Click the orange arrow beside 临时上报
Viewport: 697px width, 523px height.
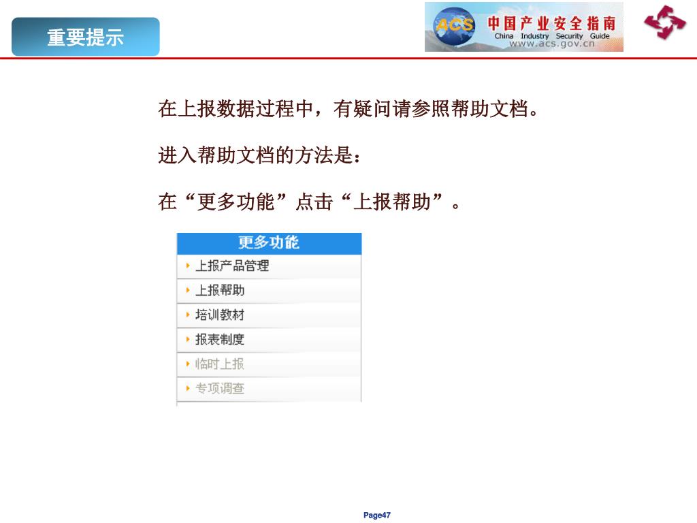[x=188, y=364]
